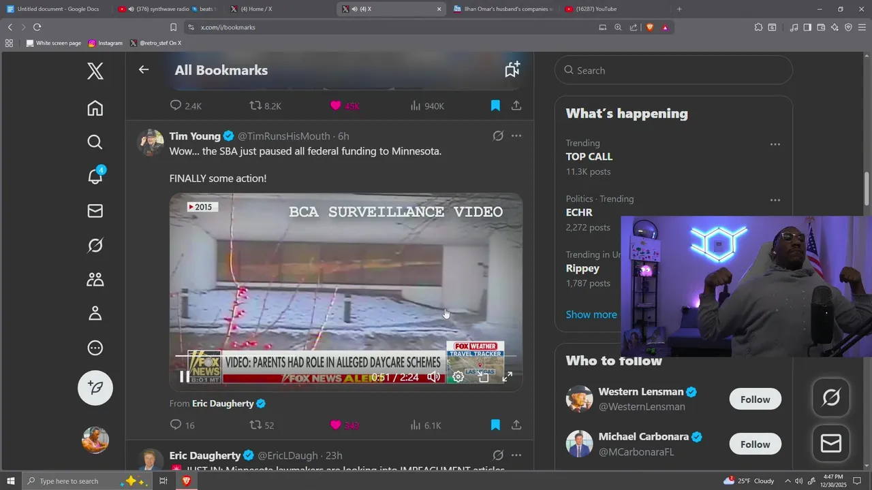The width and height of the screenshot is (872, 490).
Task: Open Profile in X sidebar
Action: click(95, 313)
